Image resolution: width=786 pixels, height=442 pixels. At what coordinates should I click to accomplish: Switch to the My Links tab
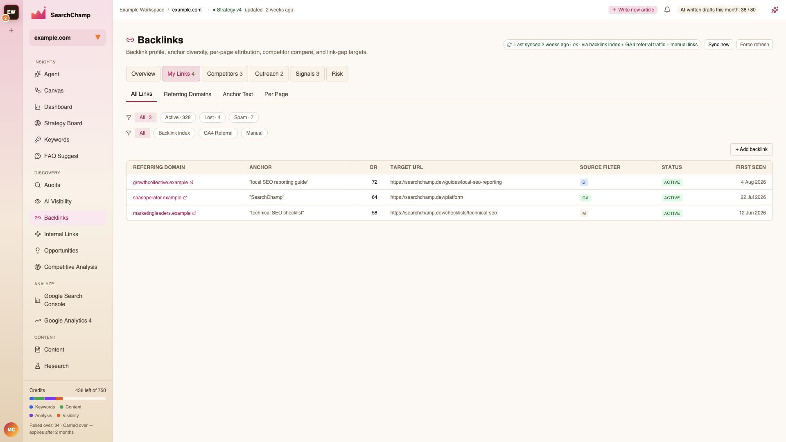pos(181,74)
